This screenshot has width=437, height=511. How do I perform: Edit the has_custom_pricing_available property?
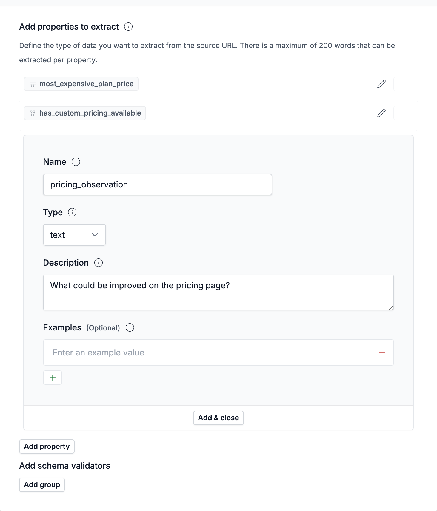(381, 113)
